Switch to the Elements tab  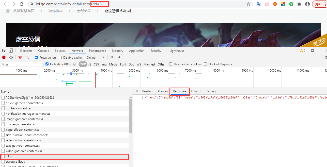pos(26,51)
